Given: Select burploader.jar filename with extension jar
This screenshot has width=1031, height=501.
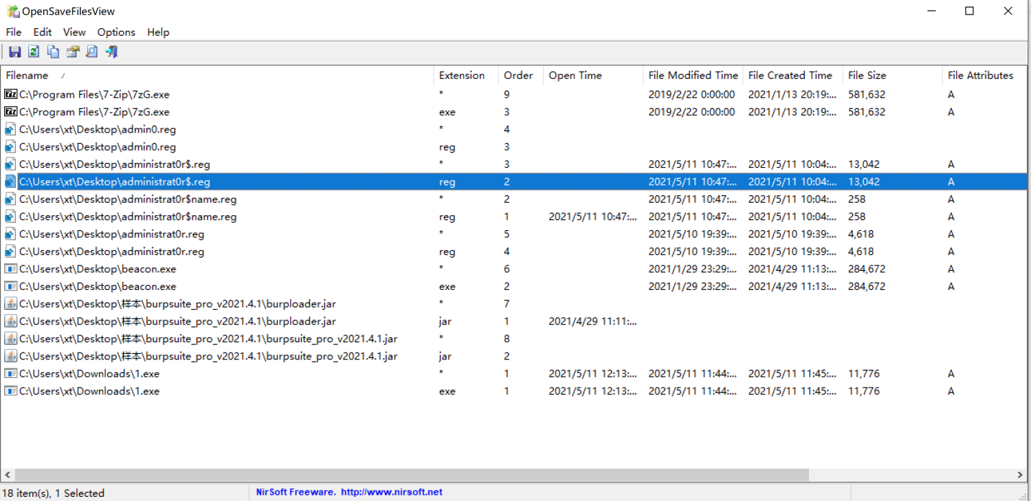Looking at the screenshot, I should coord(177,321).
